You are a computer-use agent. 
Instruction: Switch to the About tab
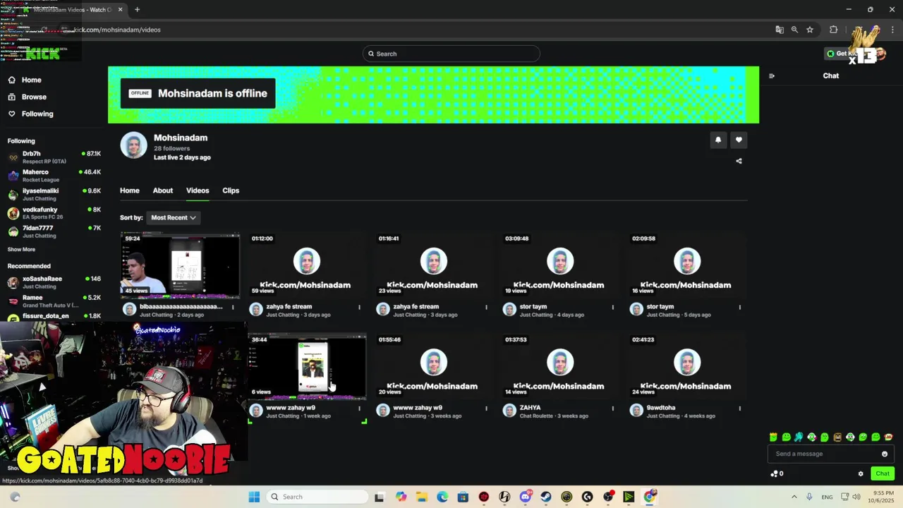pyautogui.click(x=163, y=190)
